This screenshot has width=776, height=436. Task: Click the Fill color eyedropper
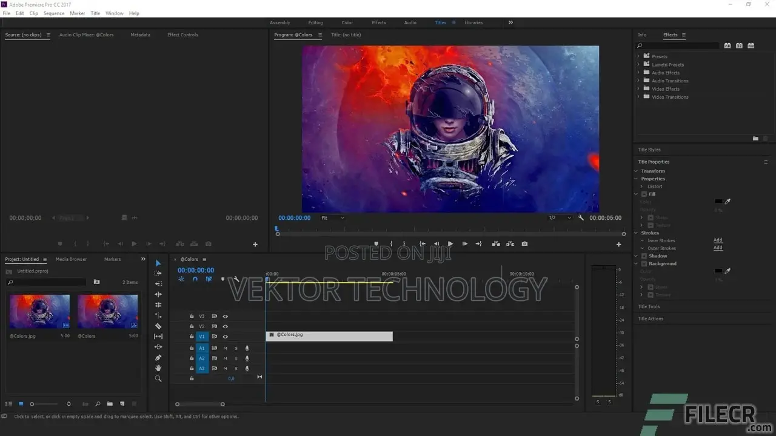(x=727, y=202)
